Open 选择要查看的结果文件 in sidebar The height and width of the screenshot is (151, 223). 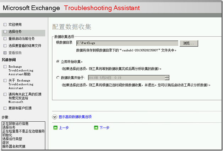tap(25, 46)
